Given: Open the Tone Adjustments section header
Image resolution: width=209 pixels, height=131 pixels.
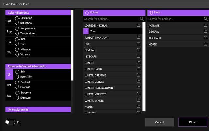Looking at the screenshot, I should pos(38,110).
